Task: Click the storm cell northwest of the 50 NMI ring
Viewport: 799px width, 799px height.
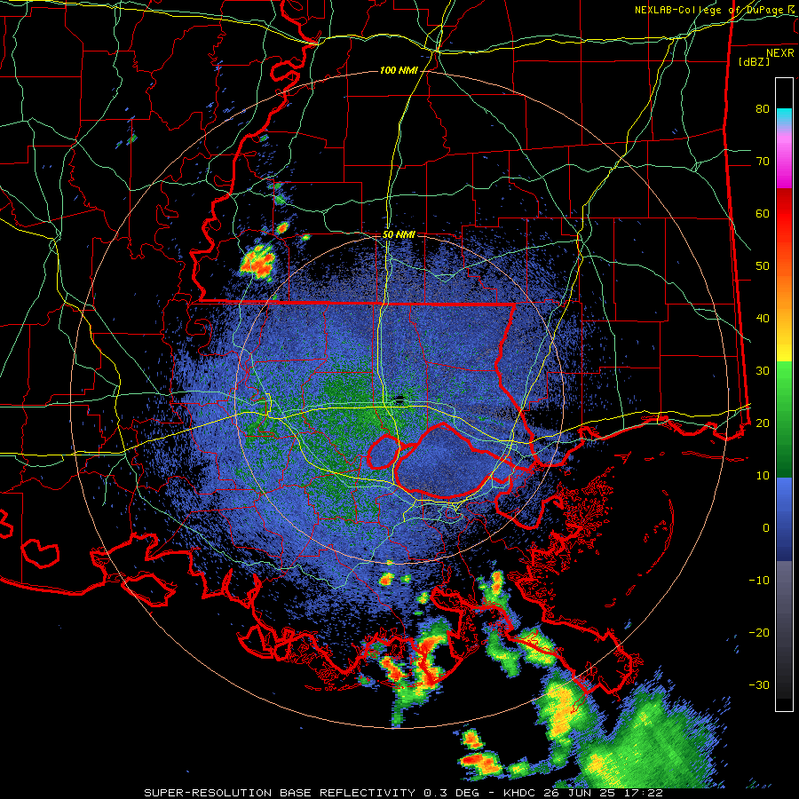Action: [258, 261]
